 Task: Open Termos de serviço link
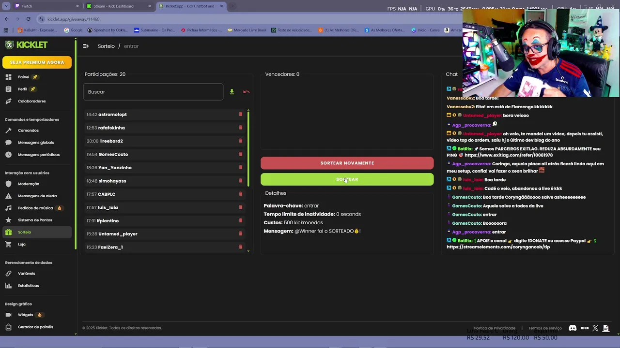click(x=545, y=328)
